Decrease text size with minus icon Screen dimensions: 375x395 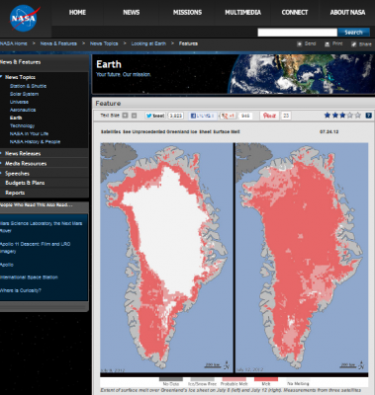pyautogui.click(x=134, y=116)
